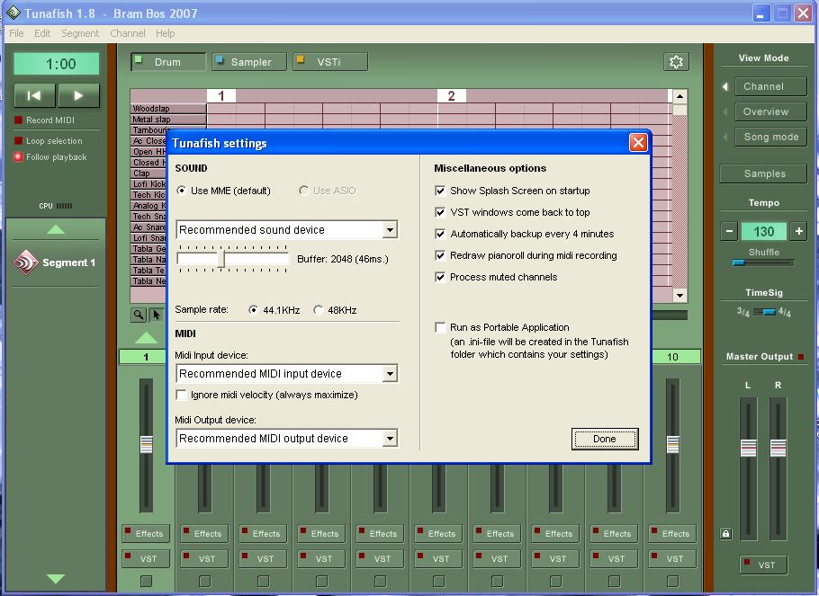
Task: Click the lock icon beside the master faders
Action: pyautogui.click(x=725, y=533)
